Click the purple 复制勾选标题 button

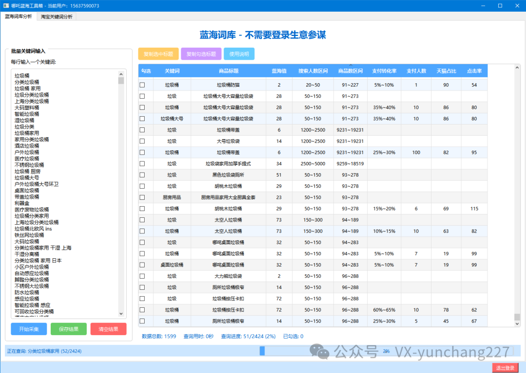click(x=201, y=53)
